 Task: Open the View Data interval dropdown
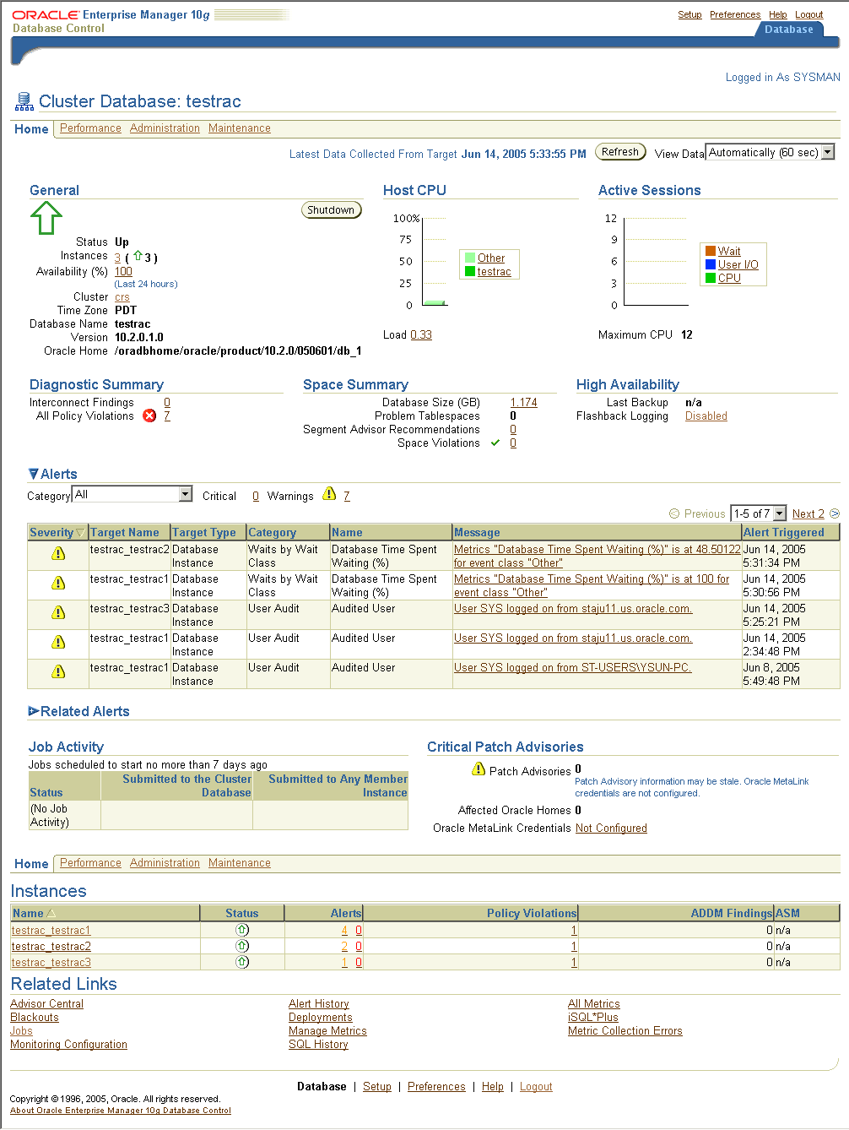point(829,152)
